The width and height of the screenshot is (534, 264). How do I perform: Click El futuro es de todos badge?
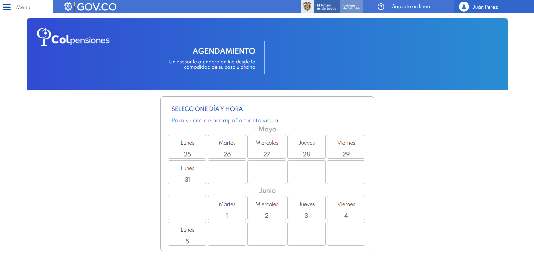tap(327, 7)
